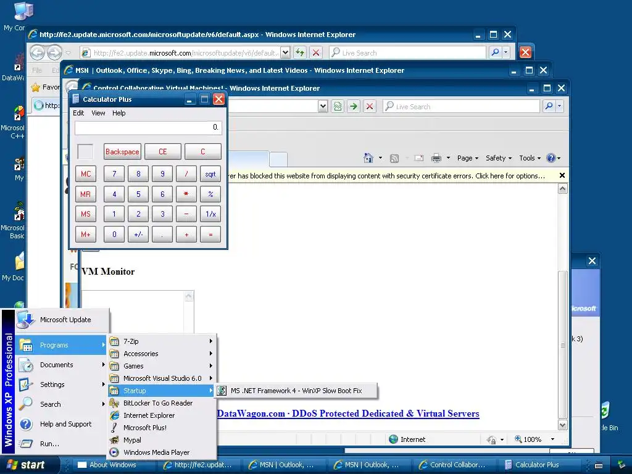Click the compatibility view icon in Control Collaborative window
The height and width of the screenshot is (474, 632).
[x=338, y=106]
